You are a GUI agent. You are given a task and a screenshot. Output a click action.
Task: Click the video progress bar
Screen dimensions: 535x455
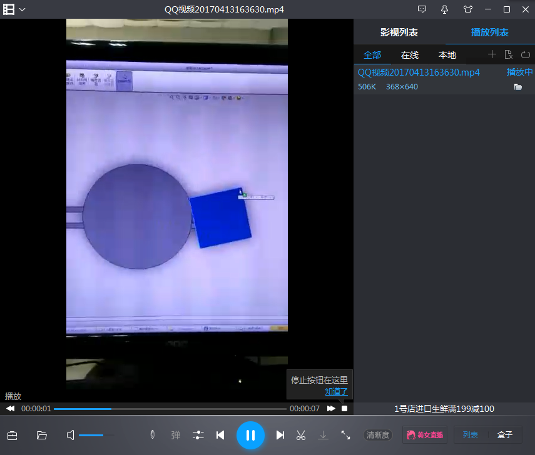click(x=169, y=409)
